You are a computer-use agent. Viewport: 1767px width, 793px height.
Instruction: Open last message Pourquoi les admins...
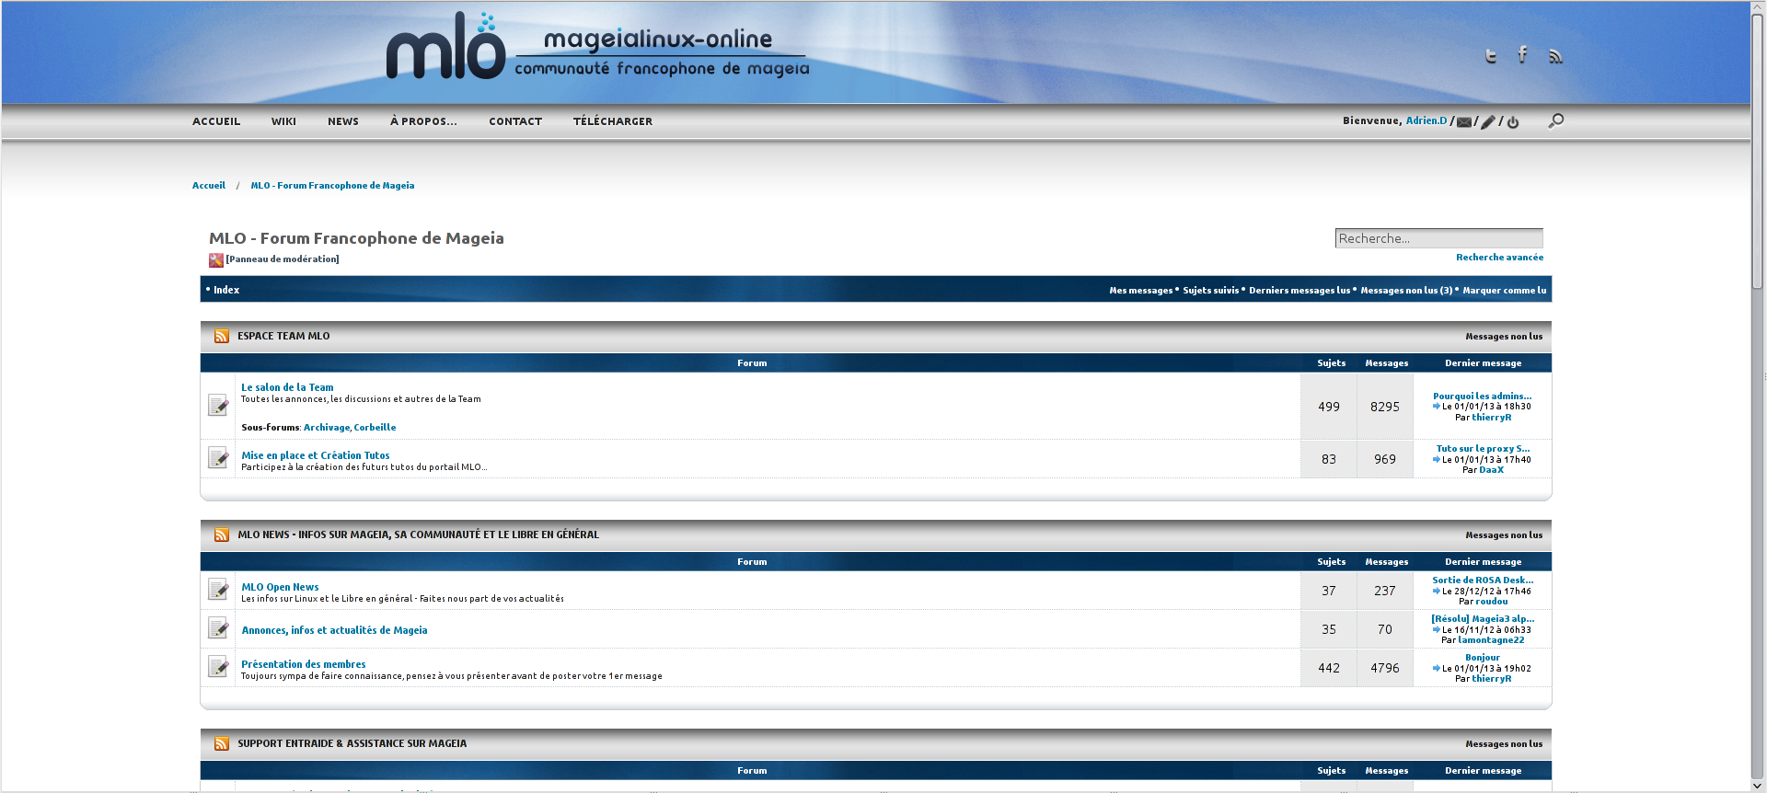(x=1482, y=396)
